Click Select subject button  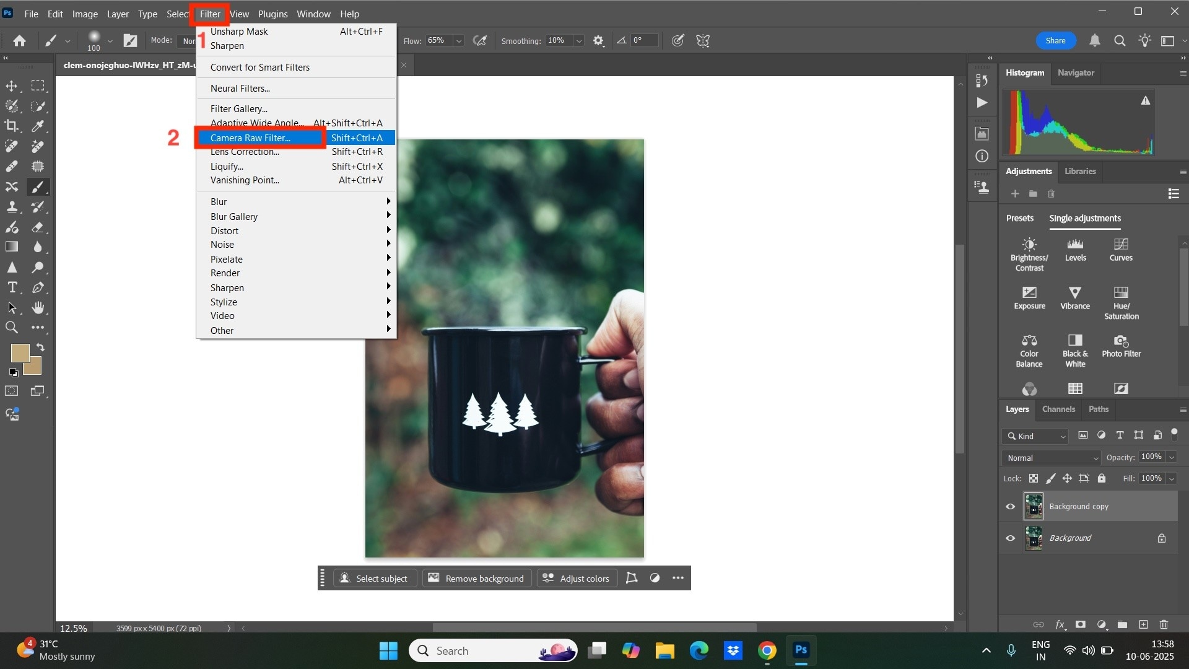click(x=375, y=578)
